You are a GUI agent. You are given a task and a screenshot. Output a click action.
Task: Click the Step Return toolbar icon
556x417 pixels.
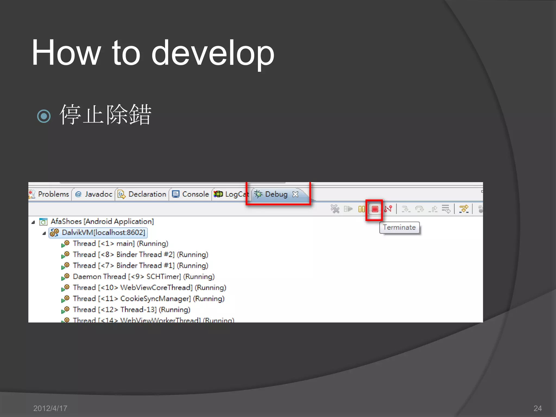[433, 209]
